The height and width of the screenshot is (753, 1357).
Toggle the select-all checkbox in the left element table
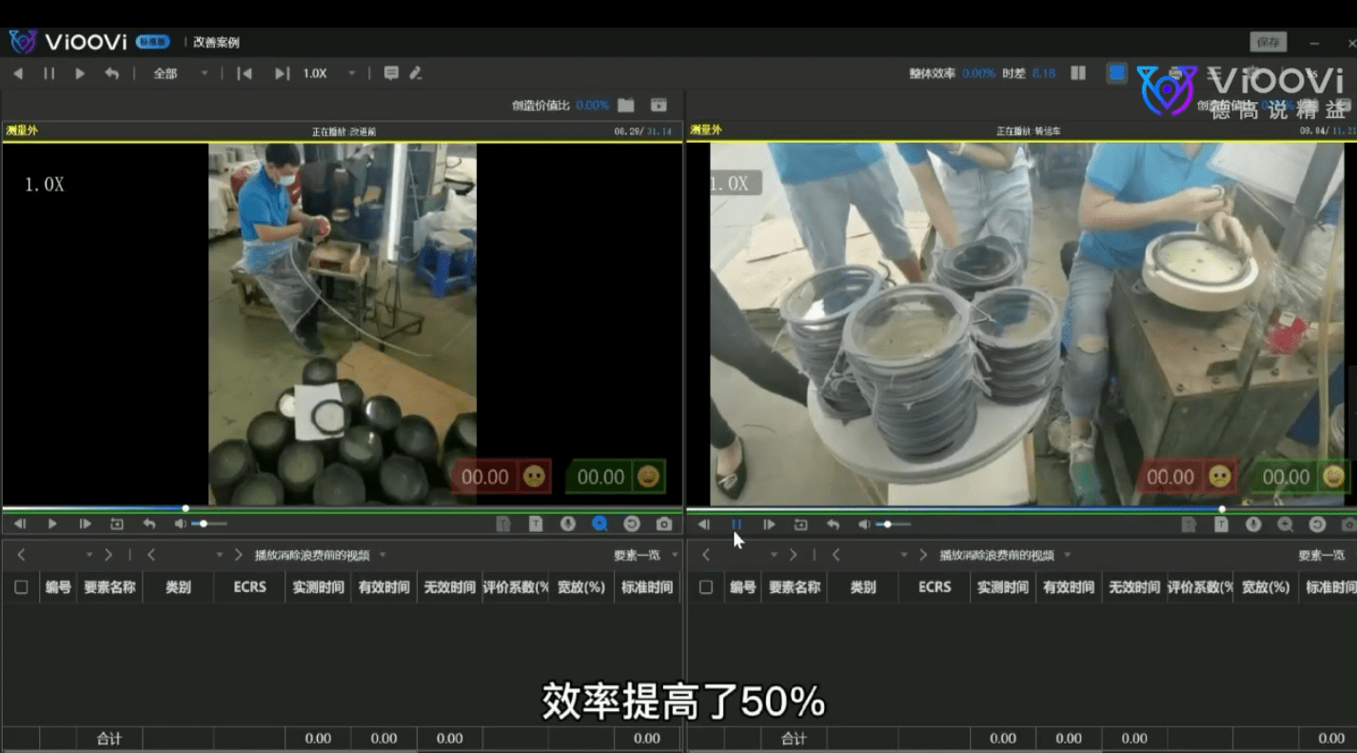click(21, 587)
